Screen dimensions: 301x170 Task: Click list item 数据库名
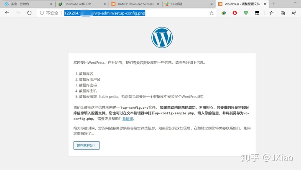(86, 74)
